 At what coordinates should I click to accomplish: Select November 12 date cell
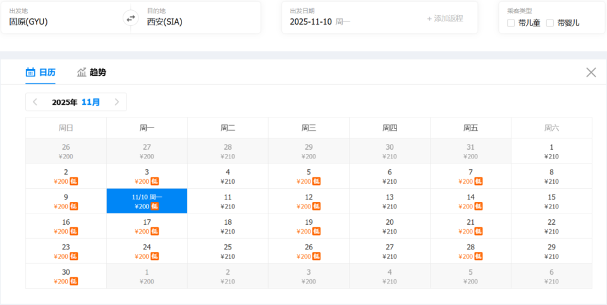pos(309,201)
